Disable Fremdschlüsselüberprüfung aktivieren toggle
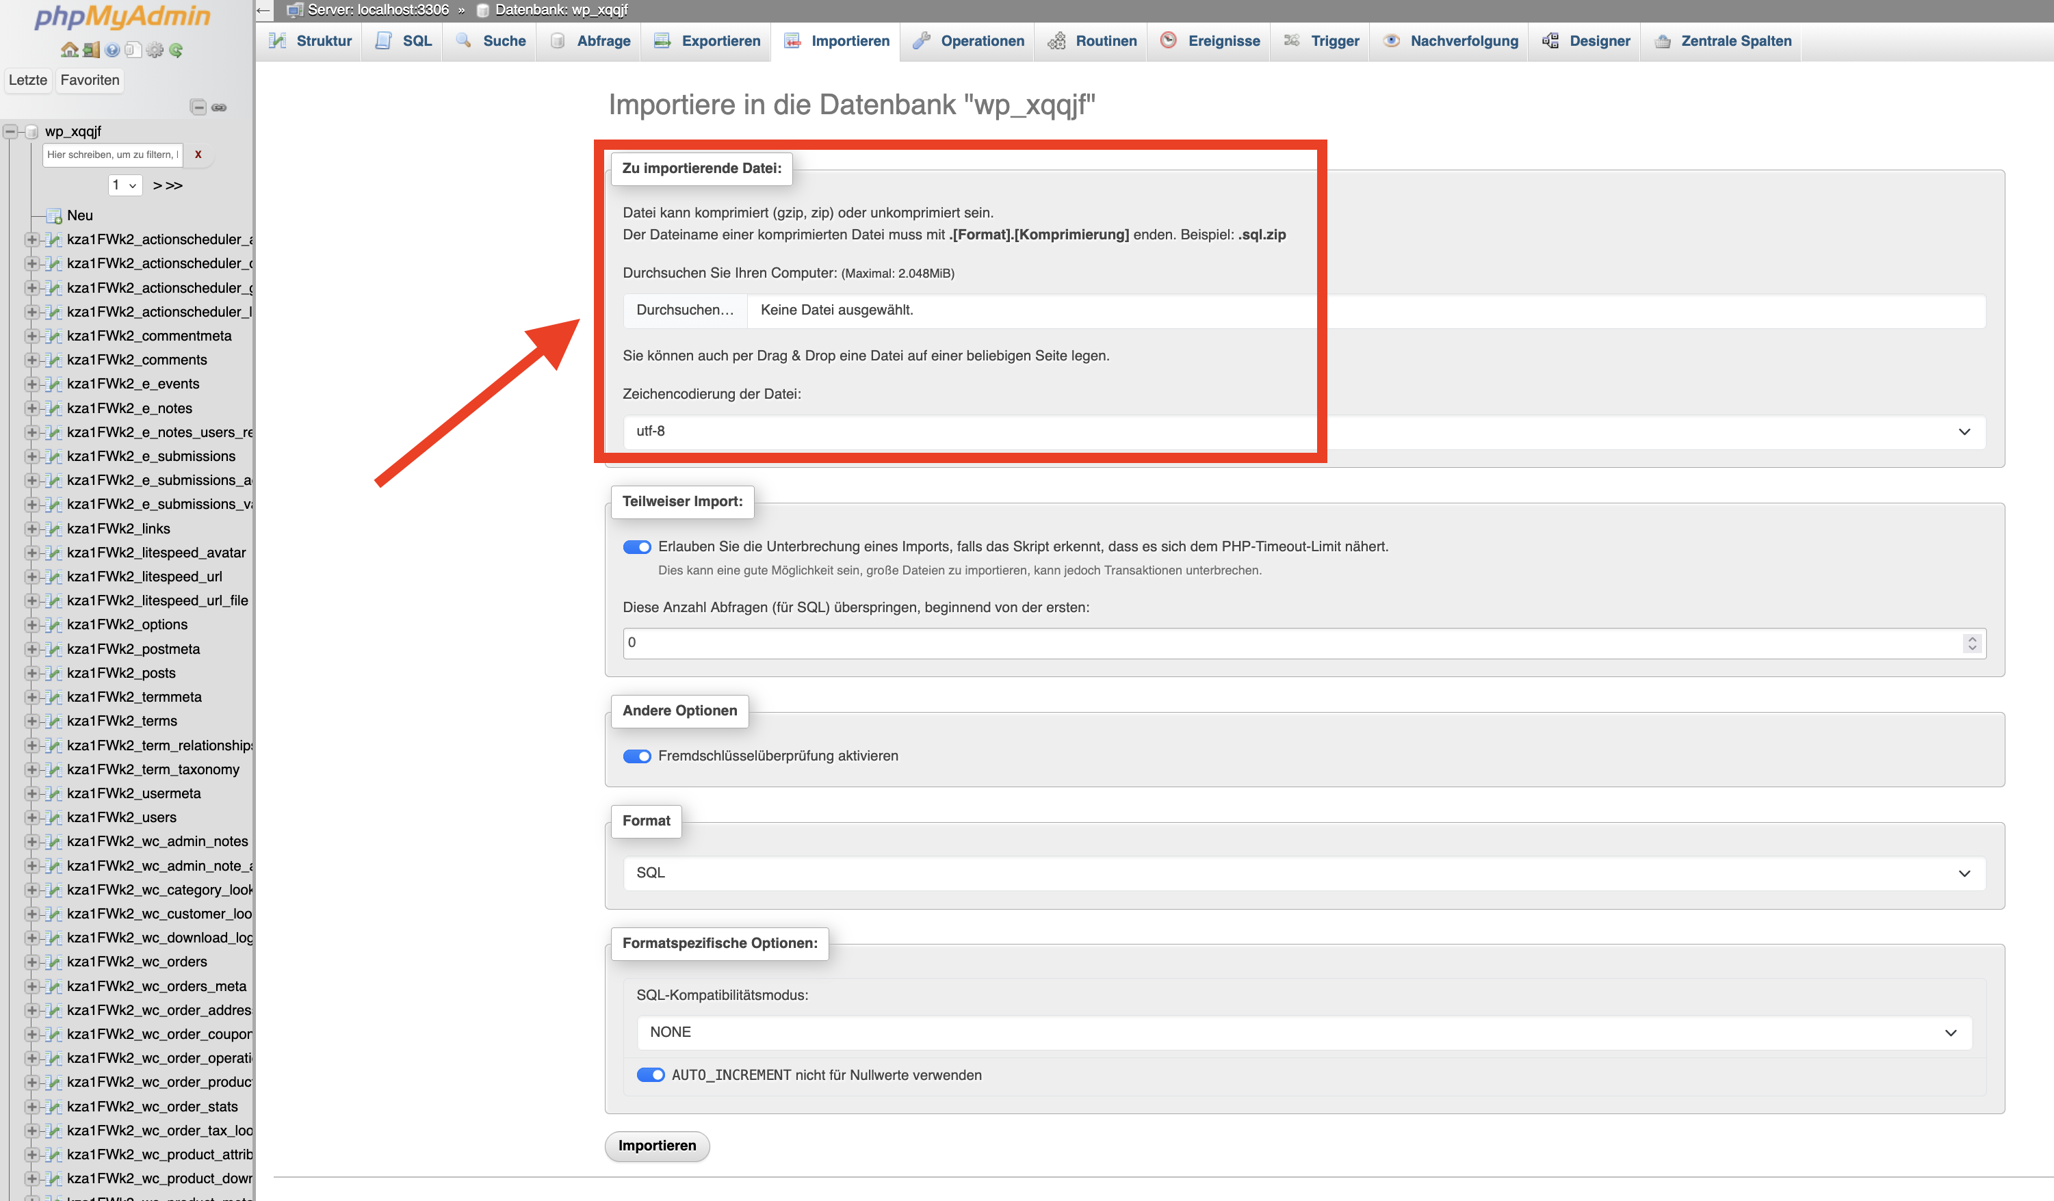 636,756
